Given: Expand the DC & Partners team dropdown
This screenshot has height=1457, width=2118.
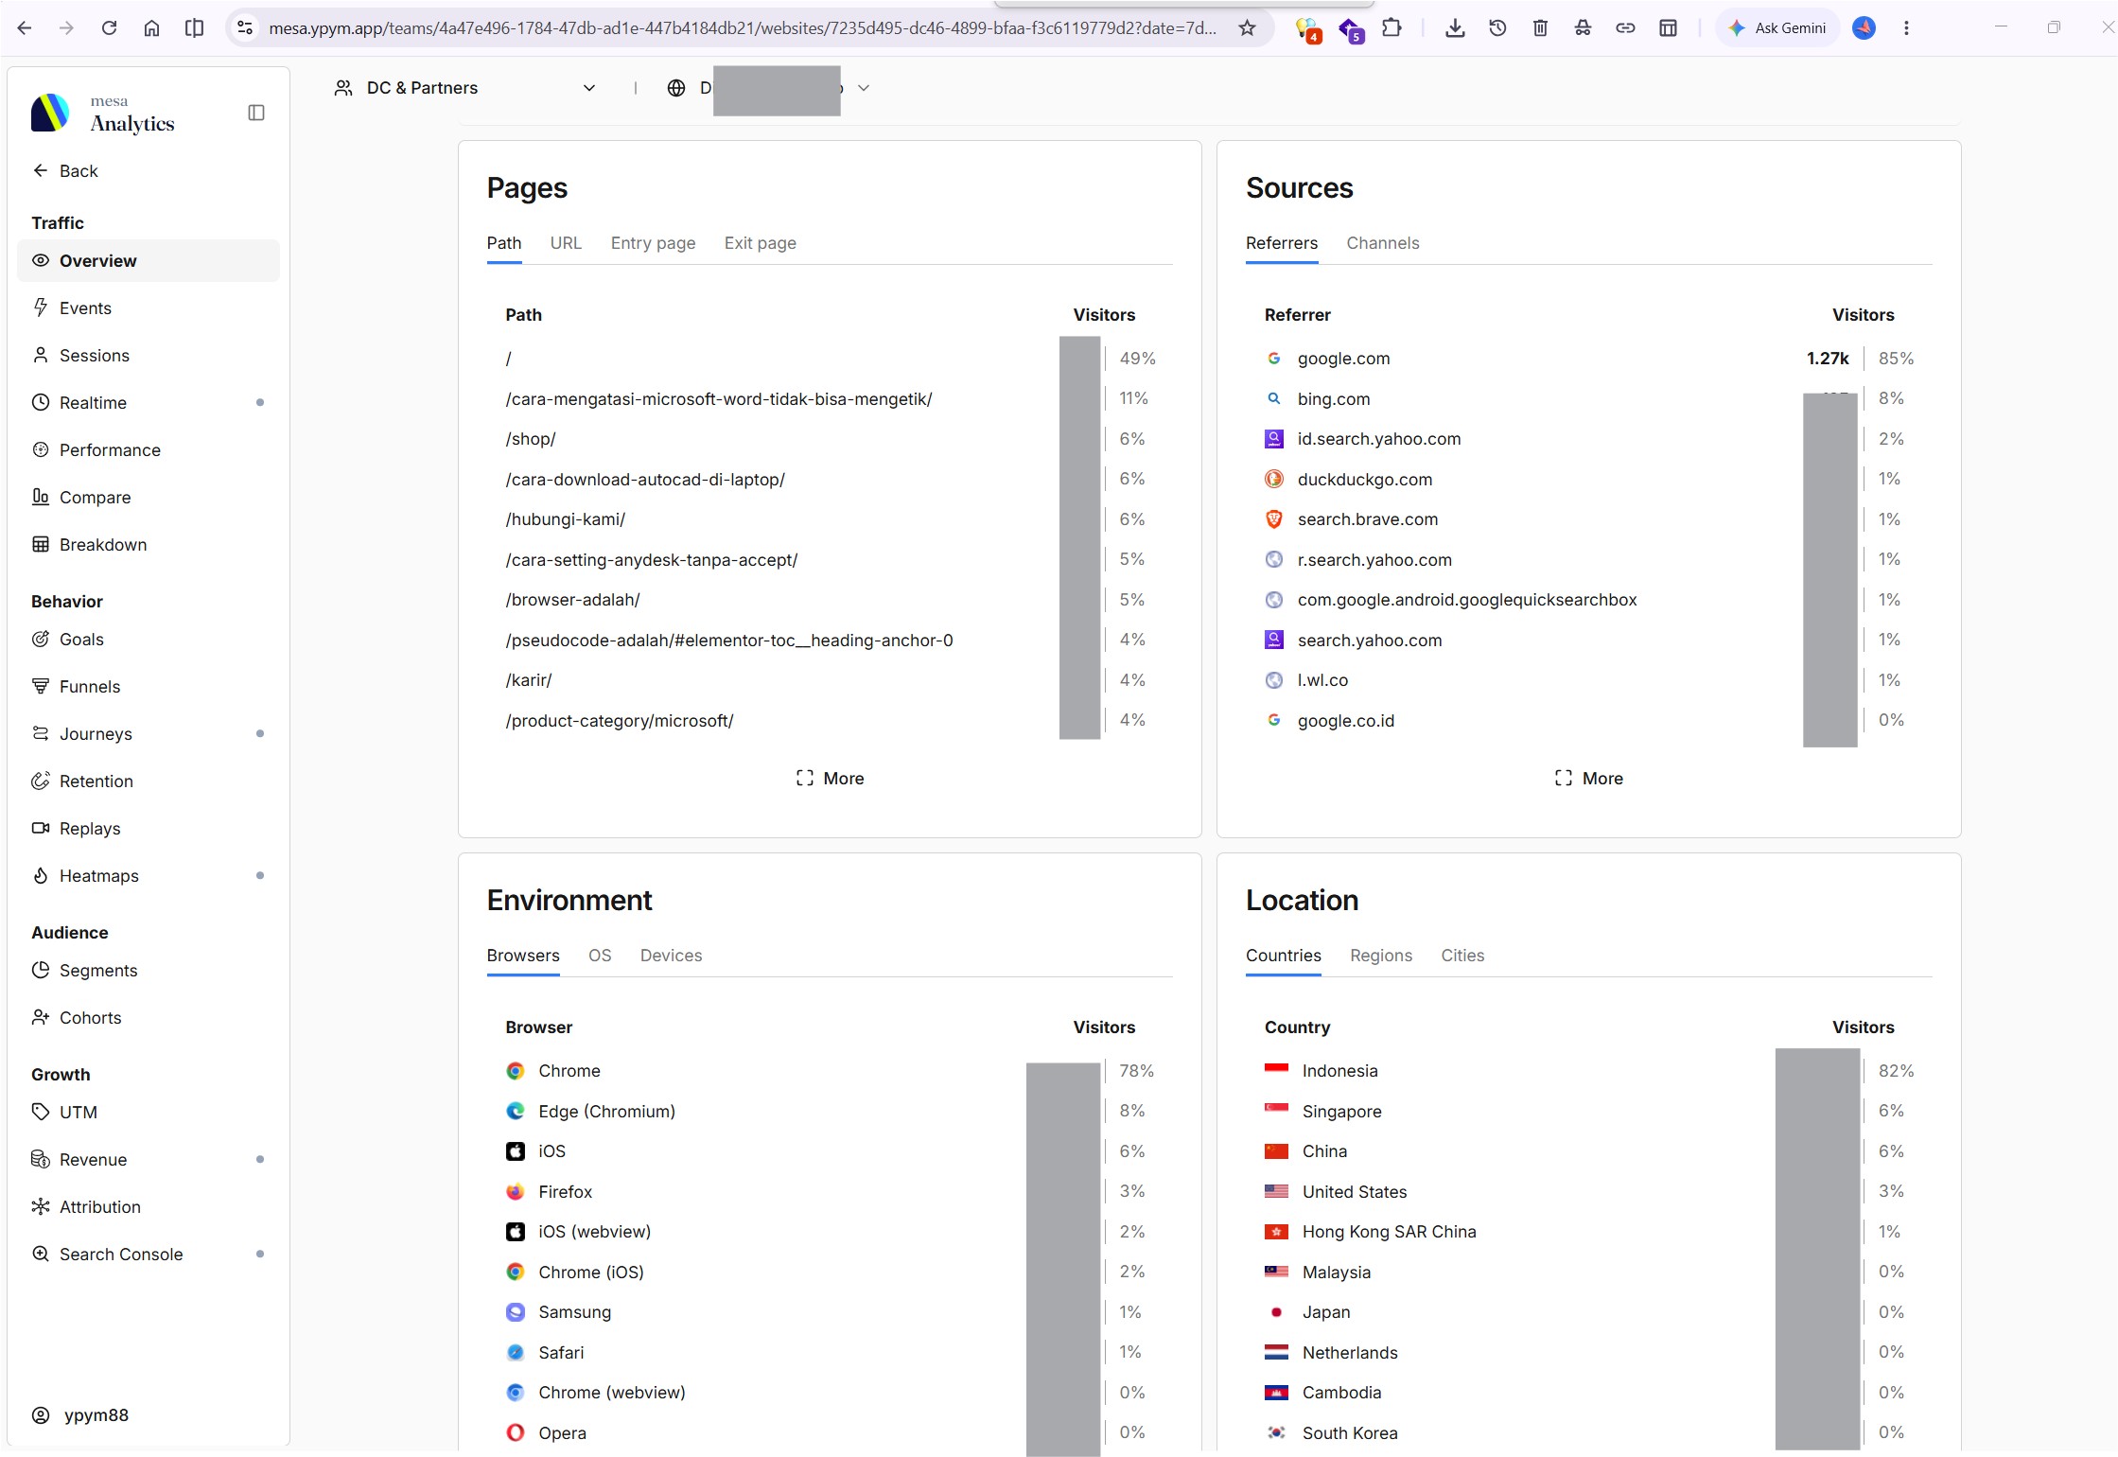Looking at the screenshot, I should pyautogui.click(x=465, y=88).
